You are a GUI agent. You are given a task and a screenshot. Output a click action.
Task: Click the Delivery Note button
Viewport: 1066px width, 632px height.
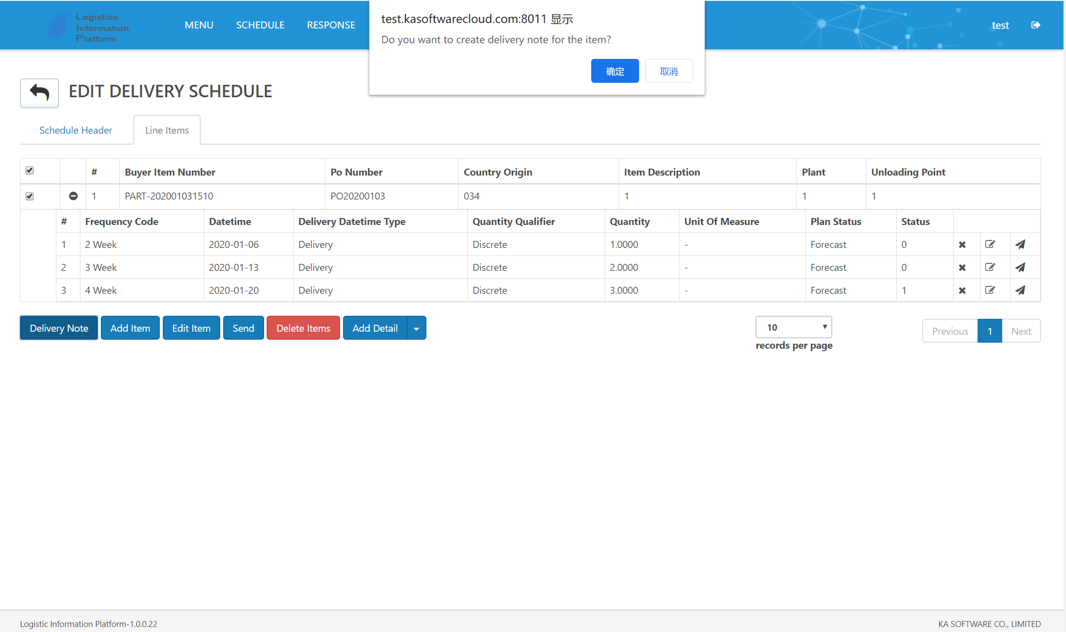click(59, 328)
